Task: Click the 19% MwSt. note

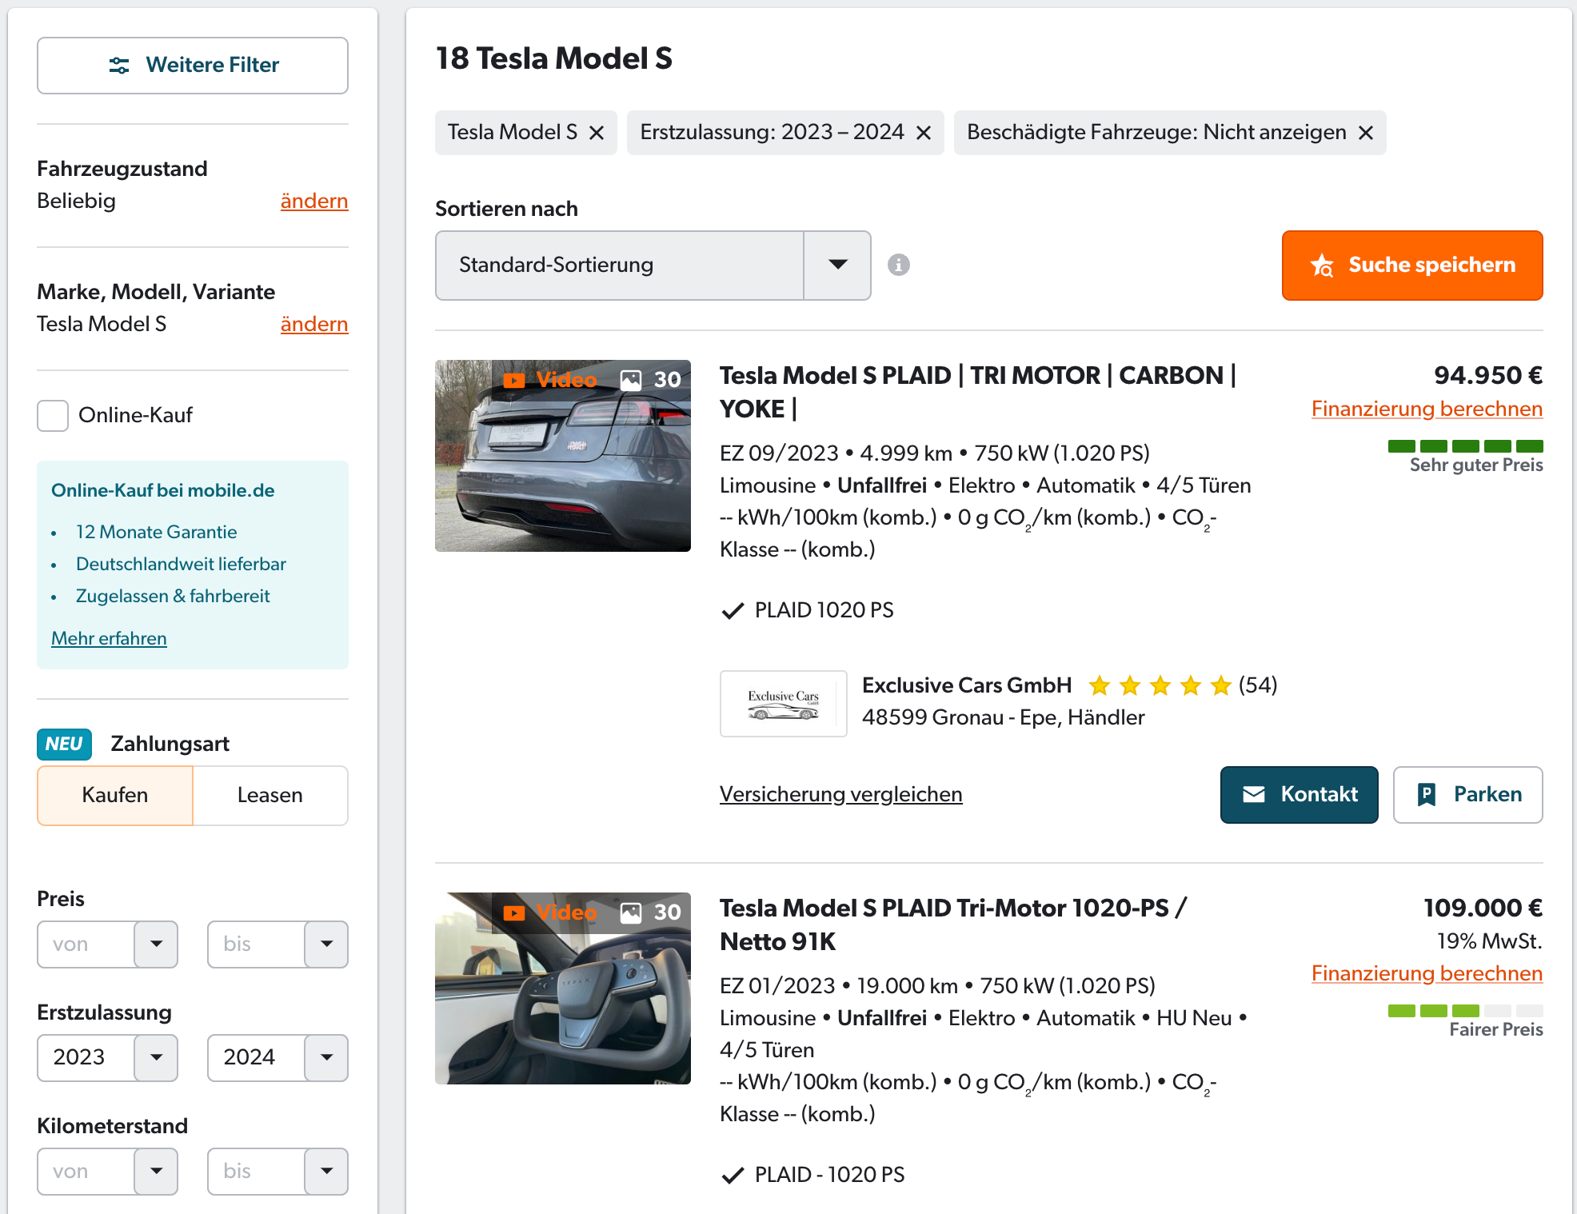Action: (x=1489, y=941)
